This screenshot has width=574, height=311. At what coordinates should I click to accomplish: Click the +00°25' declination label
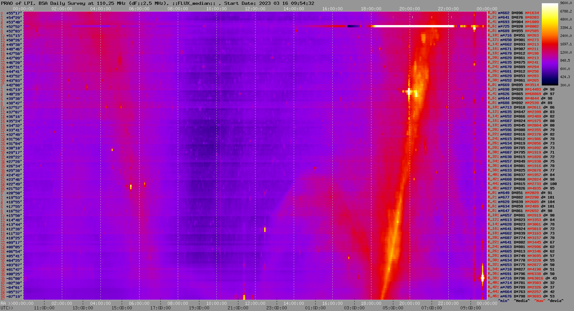coord(14,274)
